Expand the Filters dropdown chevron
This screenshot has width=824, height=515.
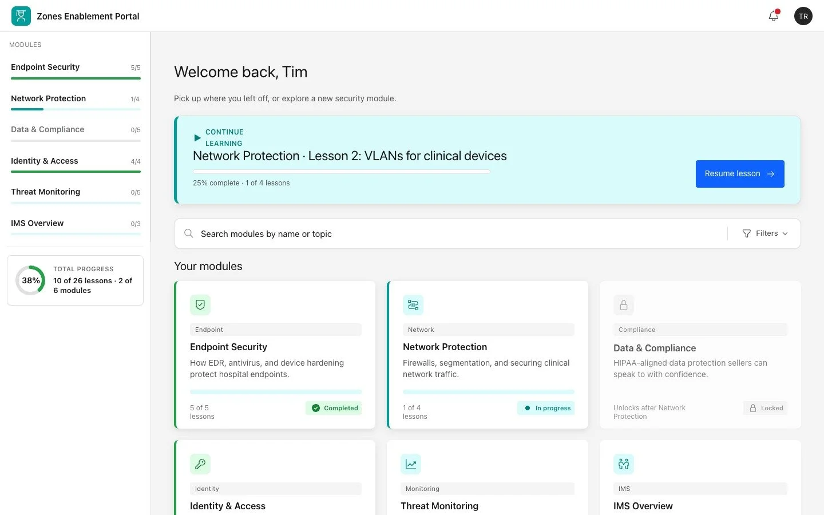point(785,233)
